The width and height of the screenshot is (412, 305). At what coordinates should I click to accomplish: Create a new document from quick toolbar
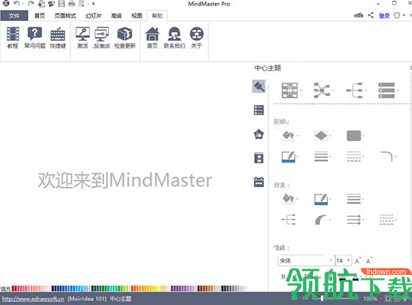point(41,4)
